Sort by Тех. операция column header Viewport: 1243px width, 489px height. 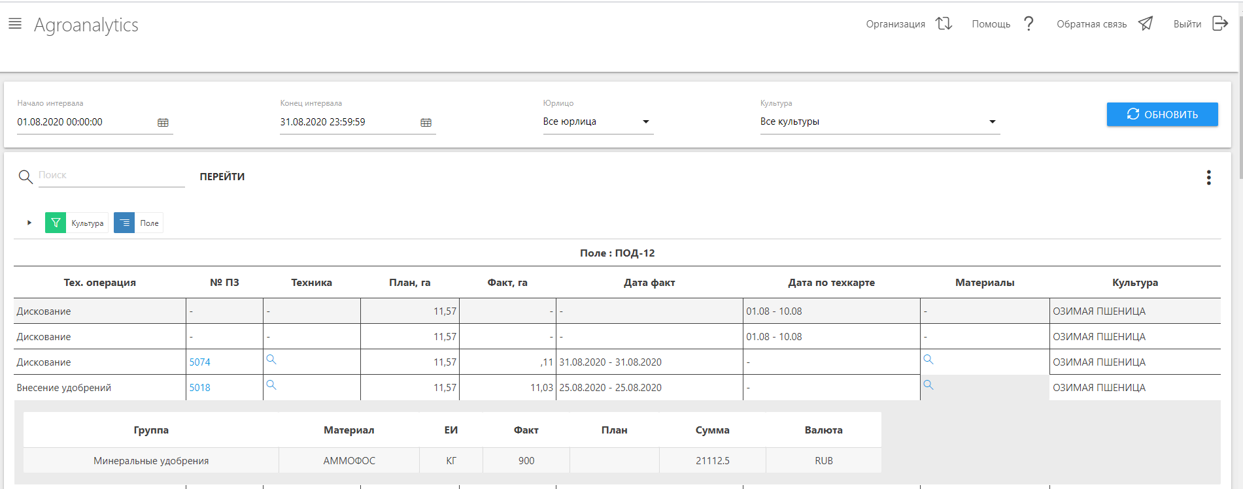click(99, 283)
